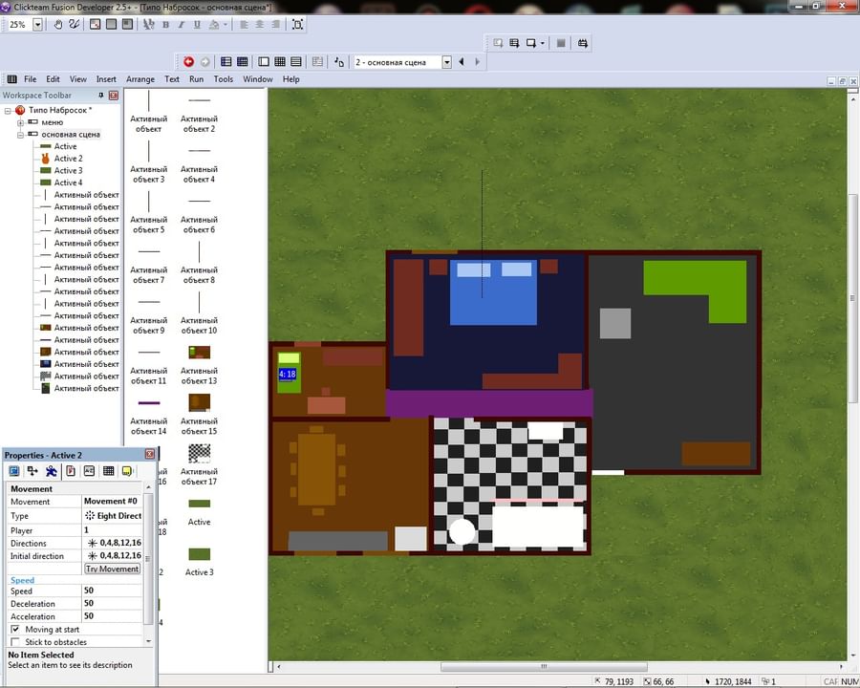Open the text color dropdown arrow
Image resolution: width=860 pixels, height=688 pixels.
pyautogui.click(x=225, y=24)
